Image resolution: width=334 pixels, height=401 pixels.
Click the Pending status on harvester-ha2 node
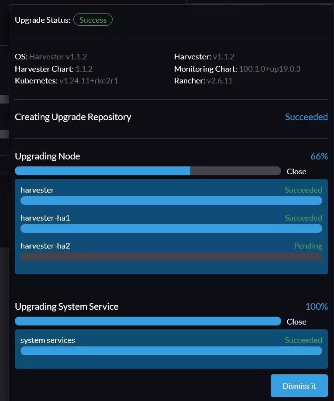point(308,245)
